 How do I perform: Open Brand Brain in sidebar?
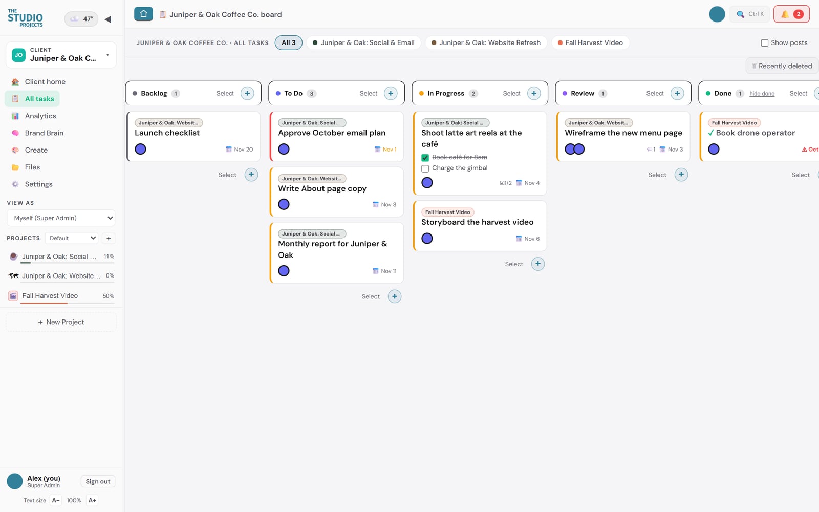(44, 133)
